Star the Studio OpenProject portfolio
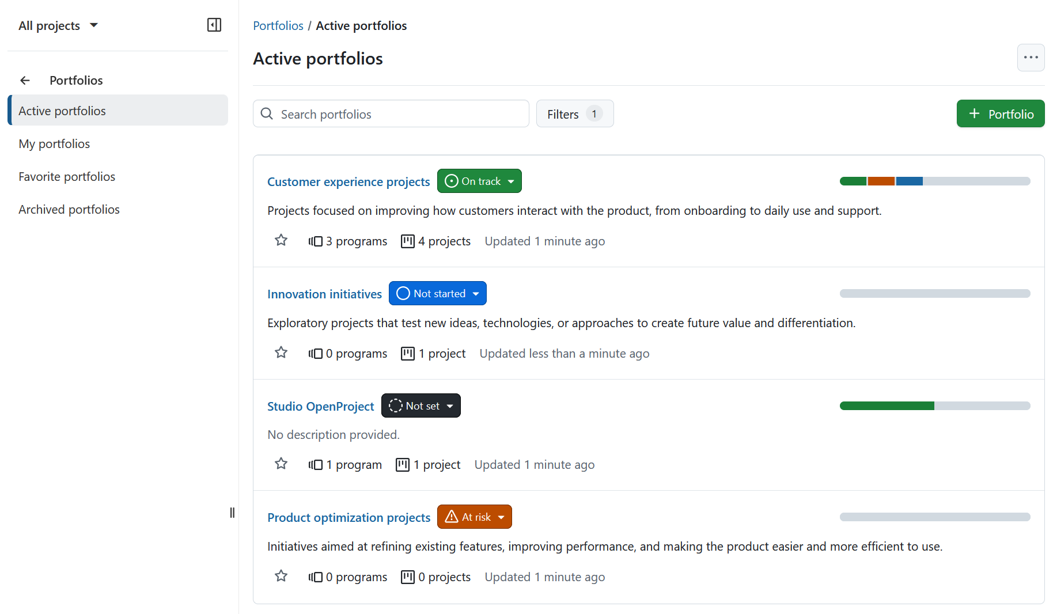This screenshot has height=614, width=1053. 281,463
